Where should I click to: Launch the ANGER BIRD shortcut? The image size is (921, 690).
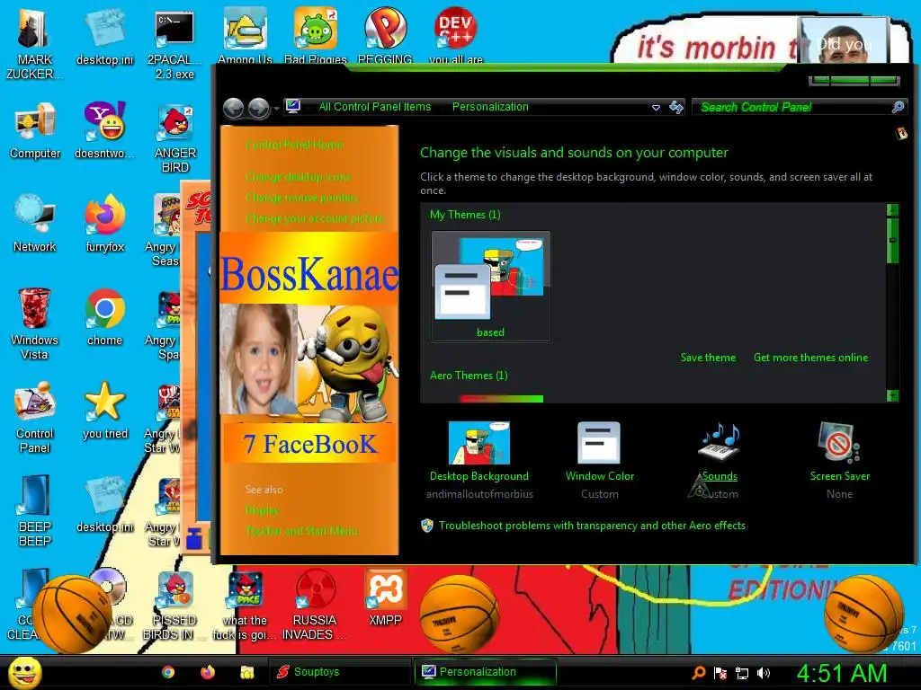coord(175,138)
